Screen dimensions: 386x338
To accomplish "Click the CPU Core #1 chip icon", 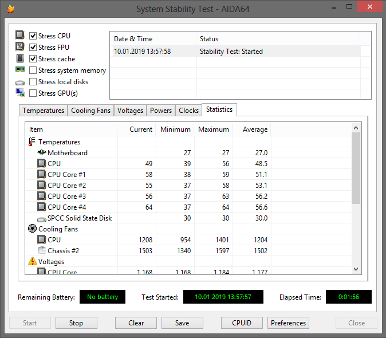I will pos(42,174).
